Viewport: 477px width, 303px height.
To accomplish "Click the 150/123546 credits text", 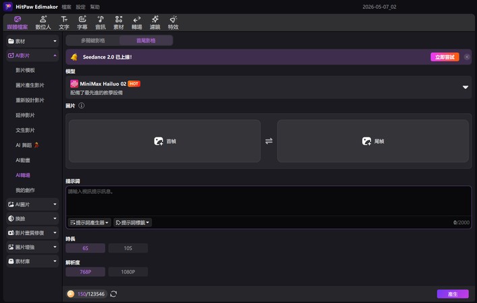I will click(91, 294).
